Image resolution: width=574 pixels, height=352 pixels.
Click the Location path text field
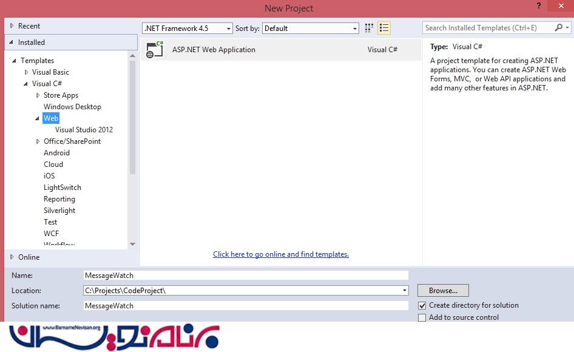[242, 291]
